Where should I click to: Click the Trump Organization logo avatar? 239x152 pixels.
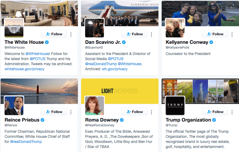[175, 106]
